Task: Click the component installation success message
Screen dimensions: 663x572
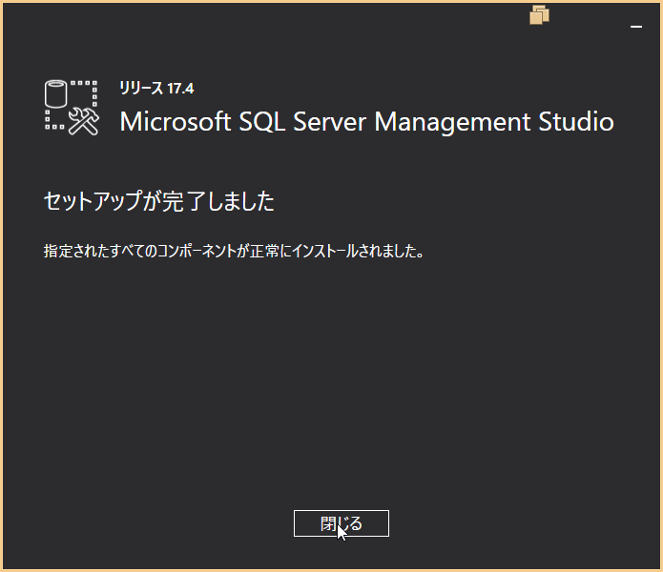Action: click(234, 252)
